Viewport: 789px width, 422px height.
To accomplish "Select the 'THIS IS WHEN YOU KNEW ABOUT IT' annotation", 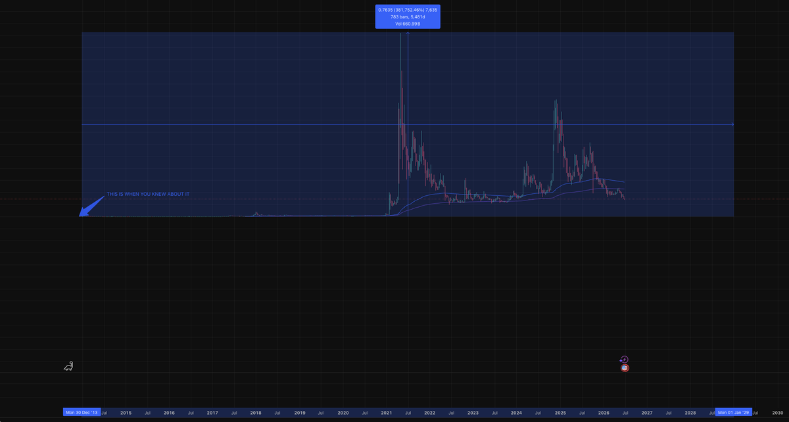I will [148, 195].
